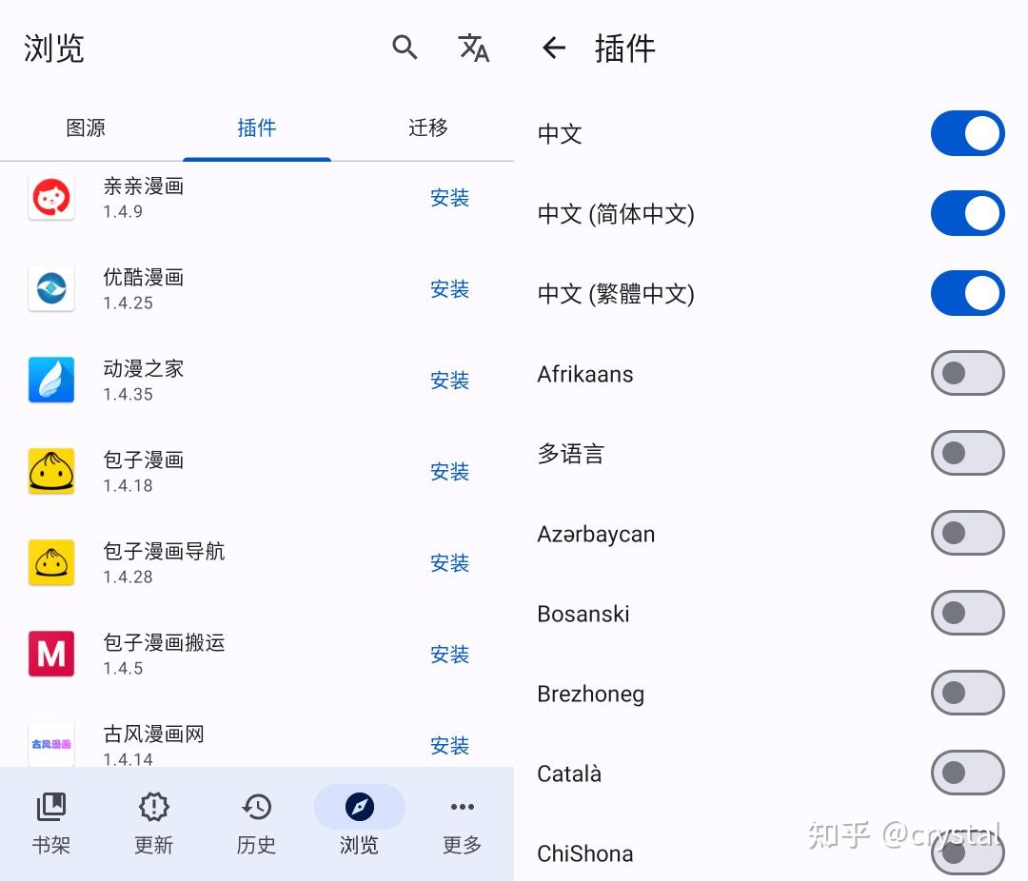Install the 动漫之家 extension
Screen dimensions: 1028x881
point(449,380)
